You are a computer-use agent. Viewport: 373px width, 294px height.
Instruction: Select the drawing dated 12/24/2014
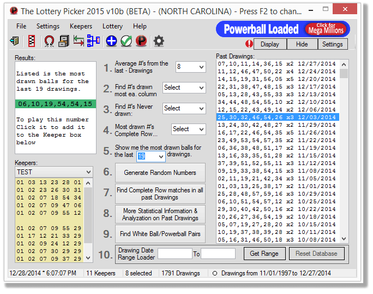click(x=278, y=72)
